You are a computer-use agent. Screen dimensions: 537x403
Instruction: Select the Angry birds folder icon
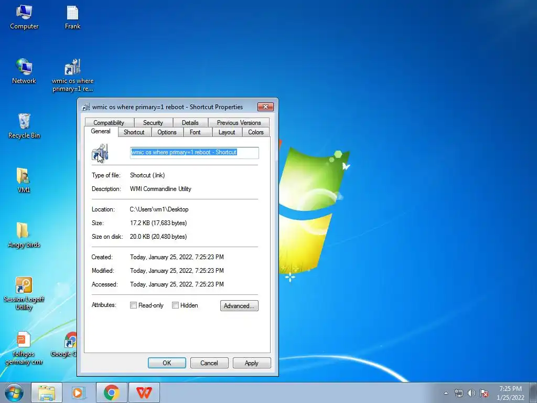click(x=24, y=235)
